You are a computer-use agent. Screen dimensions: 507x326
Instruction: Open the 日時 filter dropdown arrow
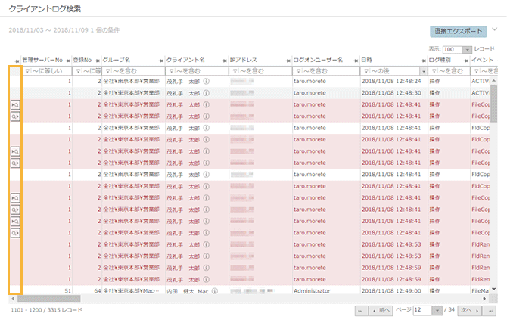click(421, 70)
